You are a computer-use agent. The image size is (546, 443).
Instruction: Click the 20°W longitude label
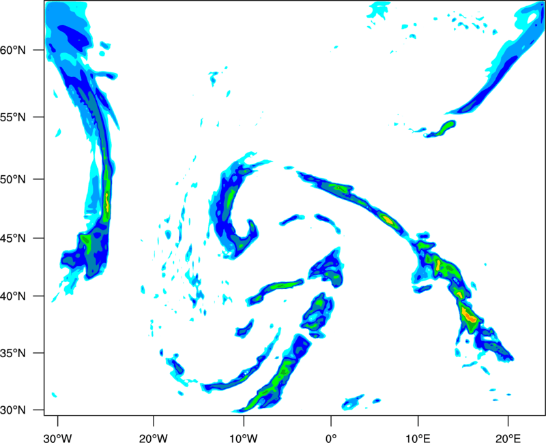[x=154, y=438]
